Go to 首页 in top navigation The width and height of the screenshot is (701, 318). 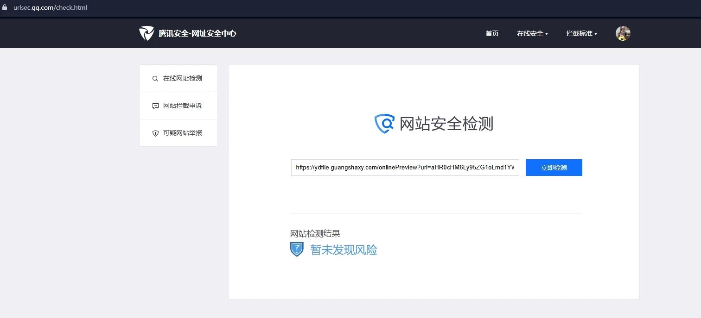[x=492, y=33]
